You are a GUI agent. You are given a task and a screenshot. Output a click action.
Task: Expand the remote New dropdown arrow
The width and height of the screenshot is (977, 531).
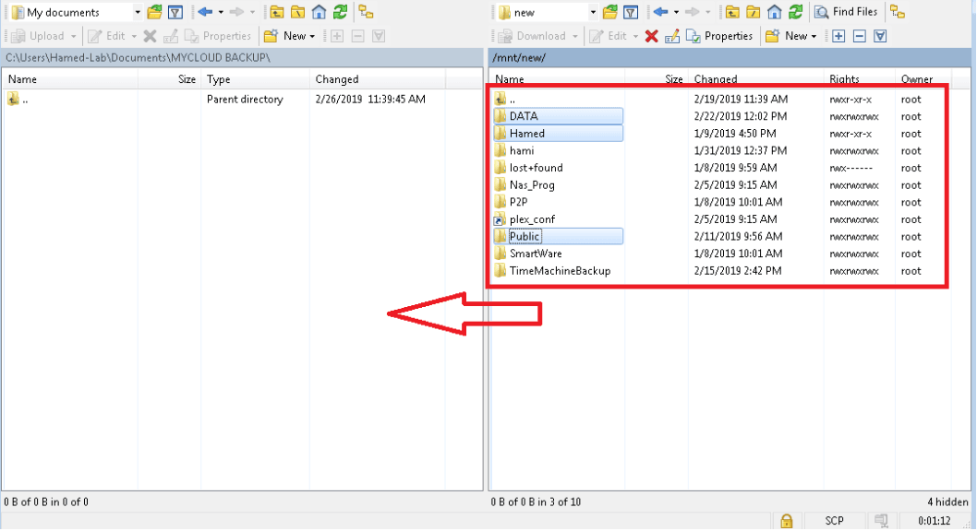(814, 36)
